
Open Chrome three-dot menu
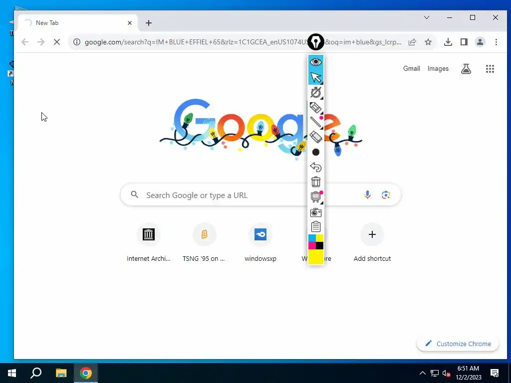(496, 42)
